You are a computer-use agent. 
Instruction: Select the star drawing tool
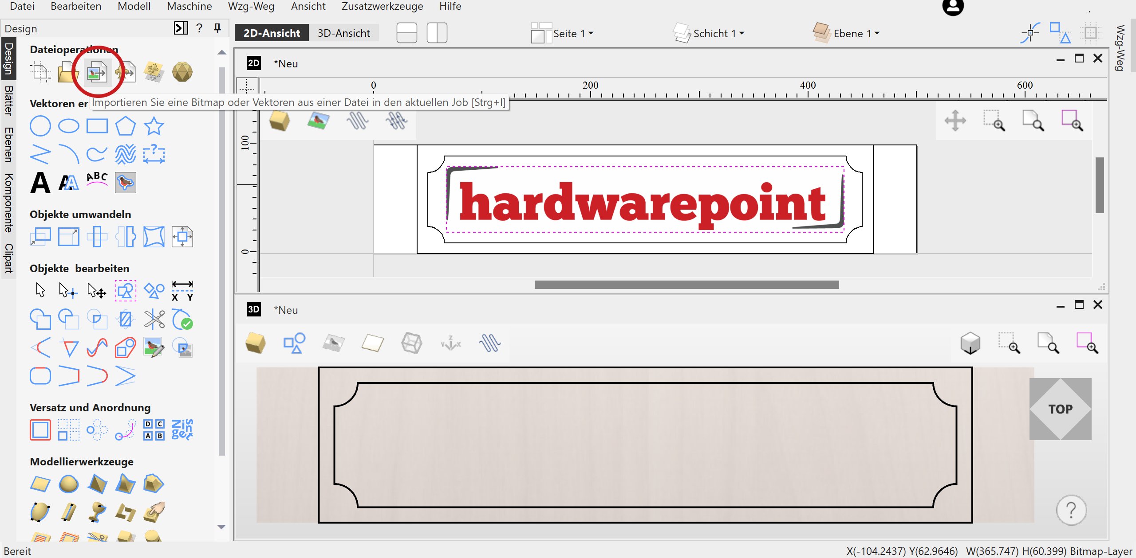[154, 126]
